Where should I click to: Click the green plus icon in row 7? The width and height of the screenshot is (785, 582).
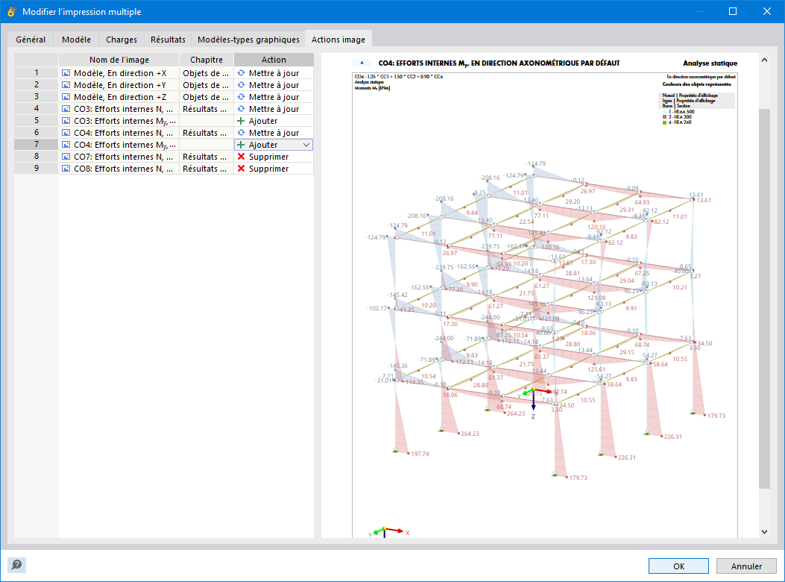coord(241,145)
